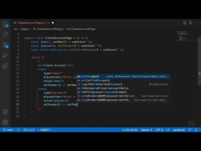The image size is (201, 151).
Task: Select SVGAnimatedPreserveAspectRatio suggestion
Action: (123, 88)
